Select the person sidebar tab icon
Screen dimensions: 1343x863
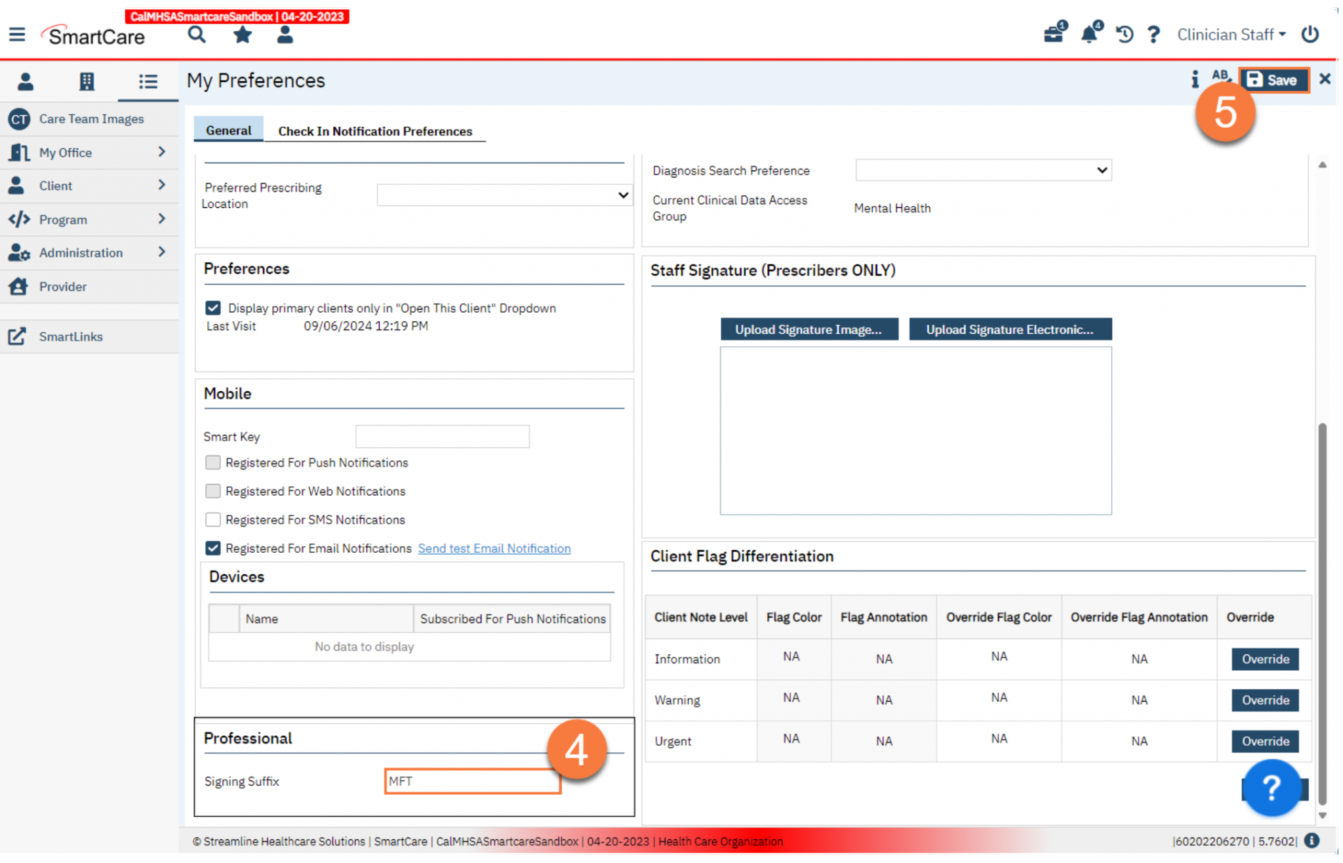point(26,81)
